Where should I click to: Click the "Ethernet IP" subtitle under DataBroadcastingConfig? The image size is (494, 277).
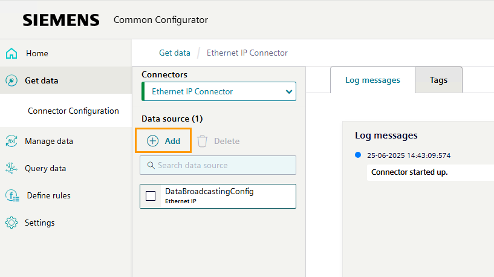181,201
